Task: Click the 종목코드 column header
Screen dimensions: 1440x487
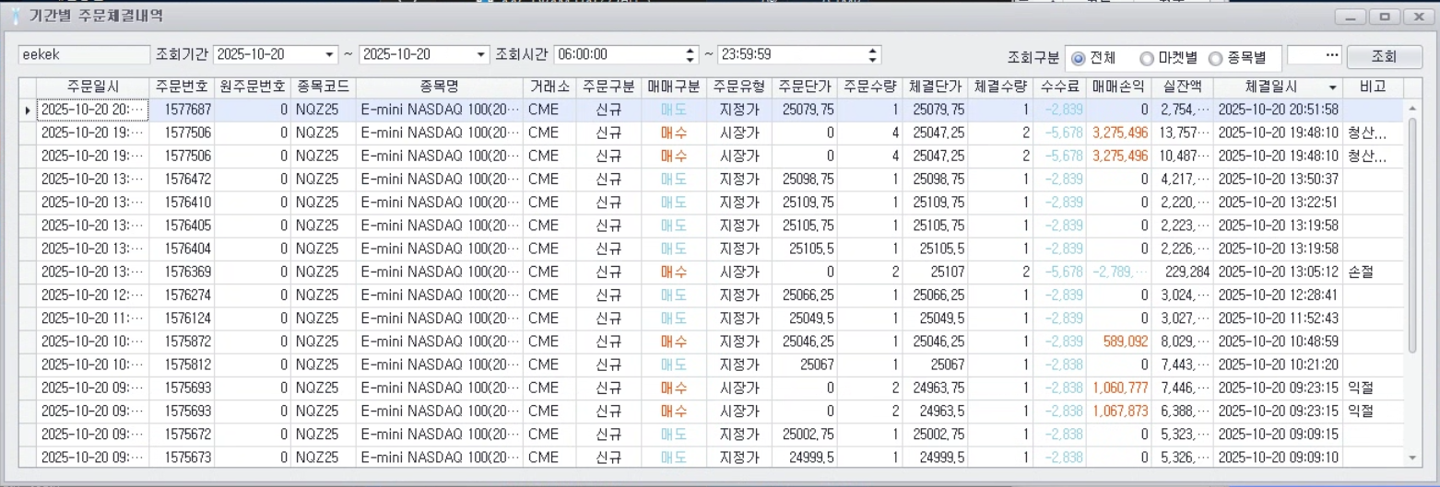Action: (324, 87)
